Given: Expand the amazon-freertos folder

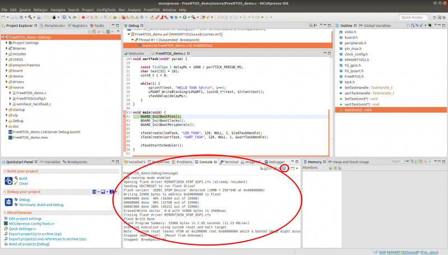Looking at the screenshot, I should click(x=6, y=66).
